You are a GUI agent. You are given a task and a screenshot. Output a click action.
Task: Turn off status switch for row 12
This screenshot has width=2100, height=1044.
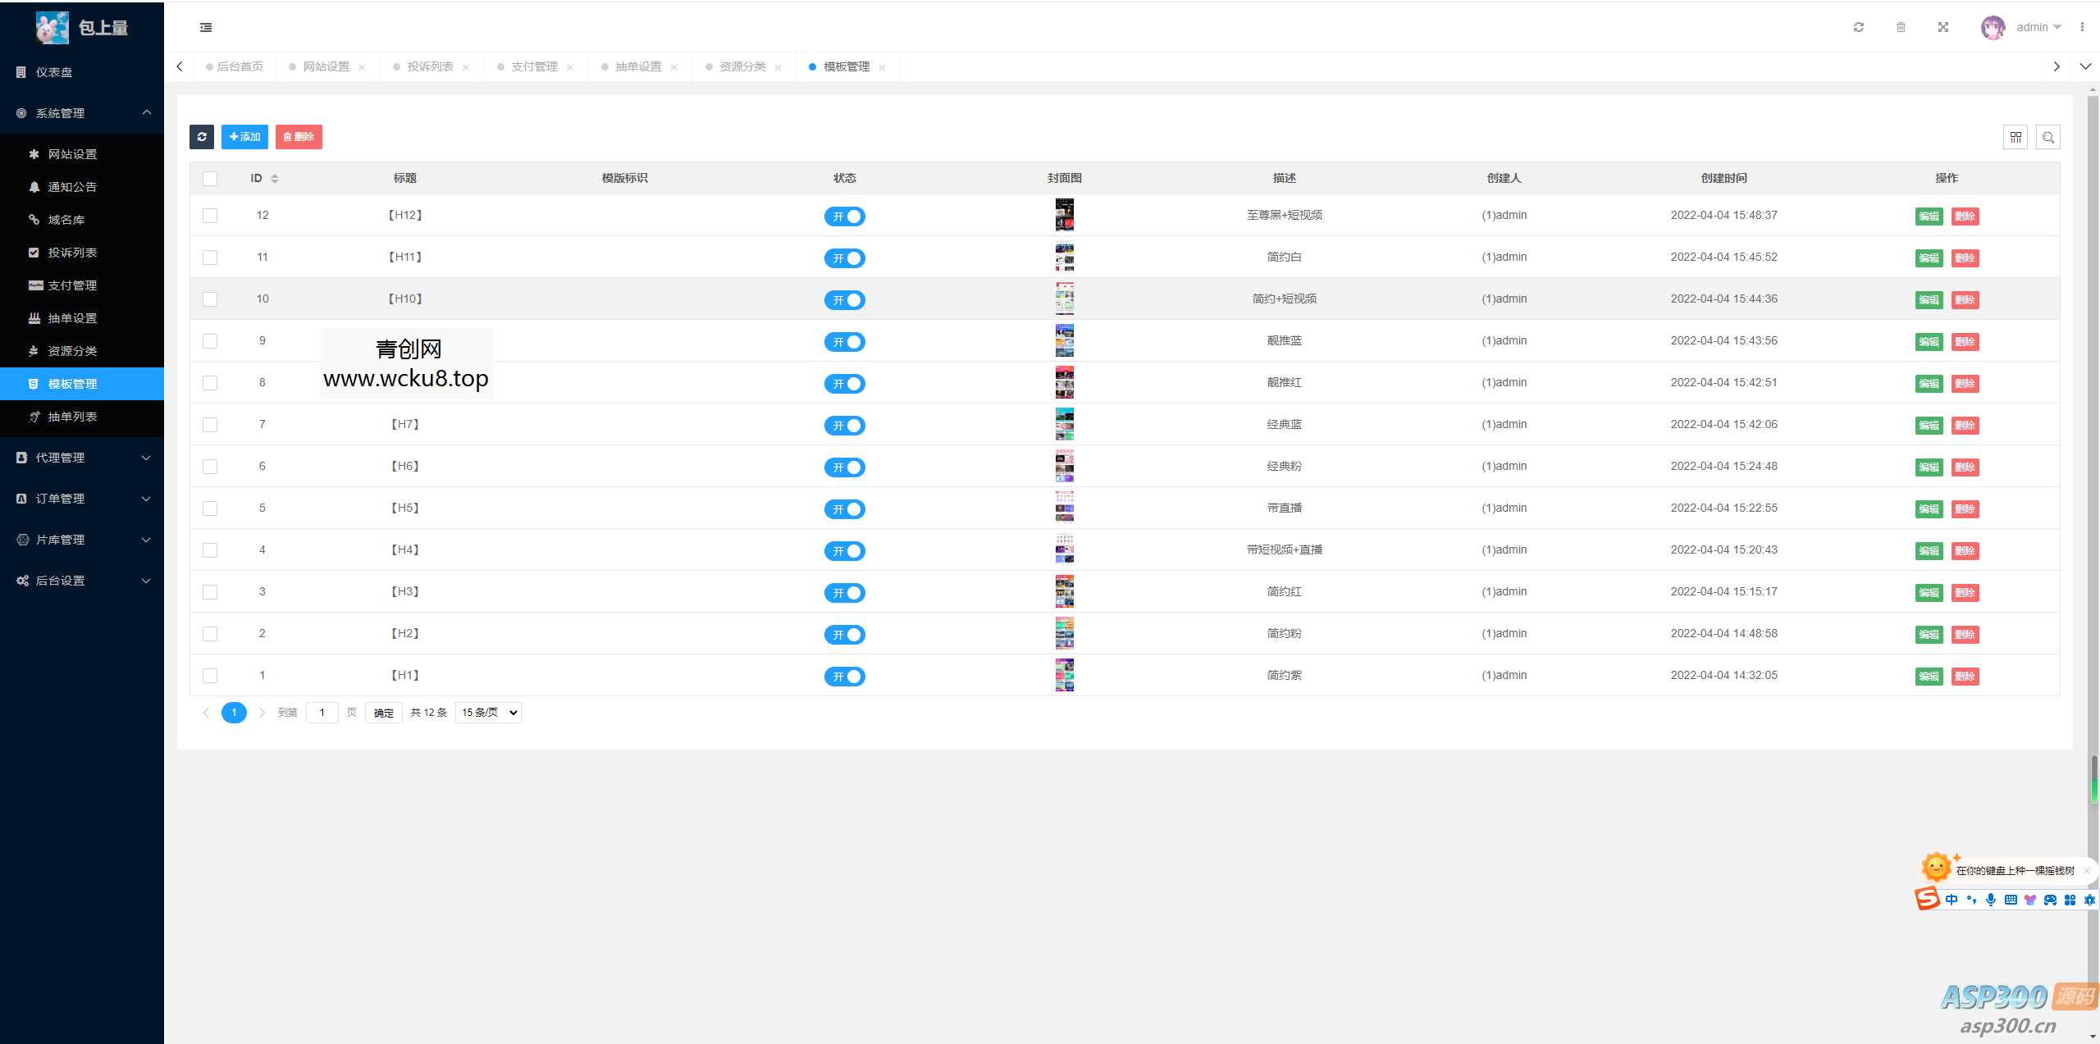point(844,217)
